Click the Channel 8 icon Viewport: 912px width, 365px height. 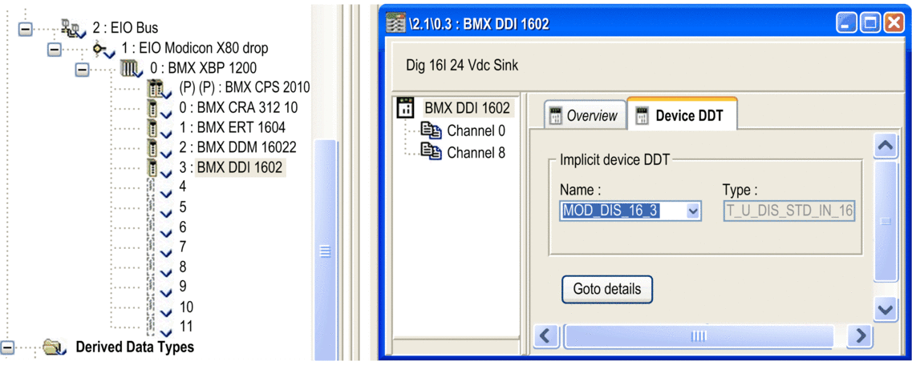(x=431, y=153)
